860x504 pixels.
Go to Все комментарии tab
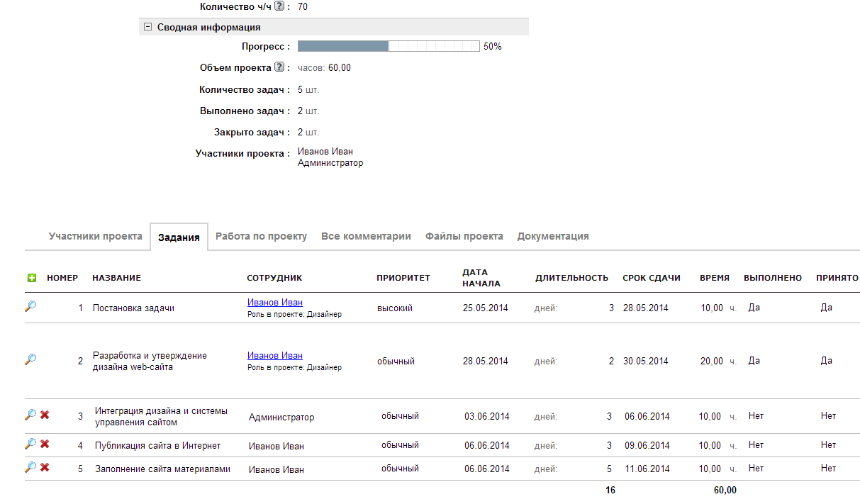pyautogui.click(x=366, y=236)
